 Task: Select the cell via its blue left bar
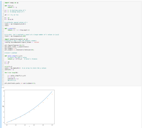(1, 64)
